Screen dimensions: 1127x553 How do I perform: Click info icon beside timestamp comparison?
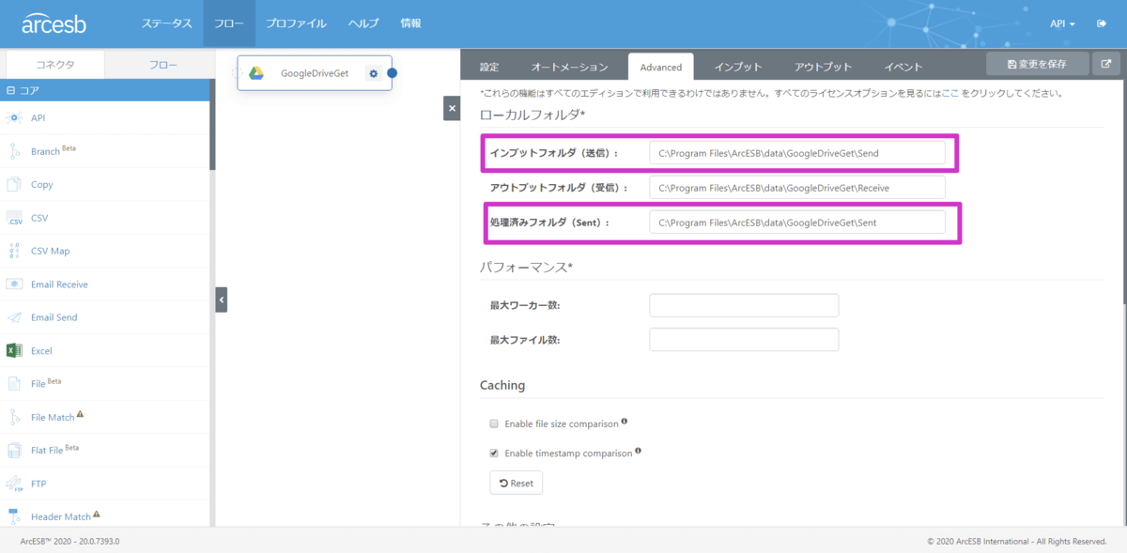(638, 451)
